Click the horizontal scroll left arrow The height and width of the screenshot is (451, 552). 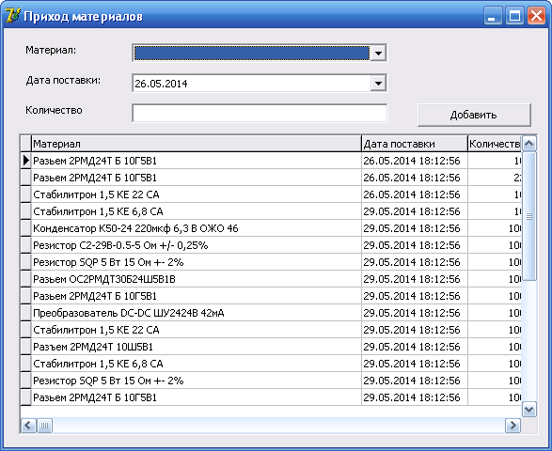tap(28, 426)
